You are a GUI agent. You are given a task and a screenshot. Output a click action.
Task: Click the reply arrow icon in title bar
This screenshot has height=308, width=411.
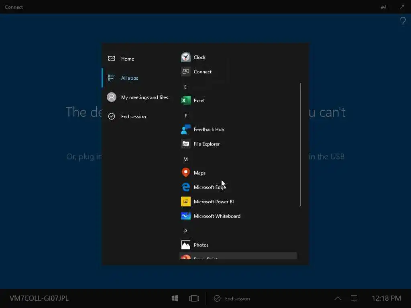383,7
